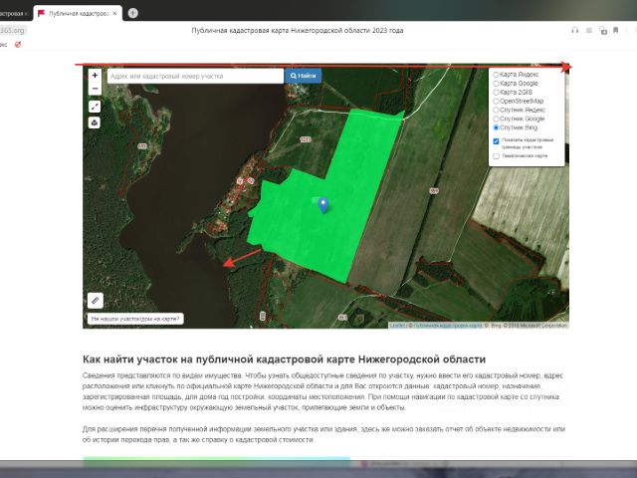This screenshot has height=478, width=637.
Task: Zoom out on the cadastral map
Action: pos(95,88)
